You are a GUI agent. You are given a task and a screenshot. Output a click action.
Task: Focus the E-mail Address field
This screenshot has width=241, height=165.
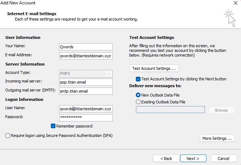(x=86, y=55)
